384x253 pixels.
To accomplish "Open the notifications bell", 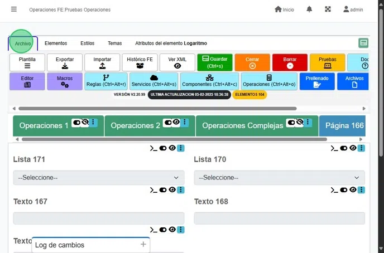I will pyautogui.click(x=309, y=9).
